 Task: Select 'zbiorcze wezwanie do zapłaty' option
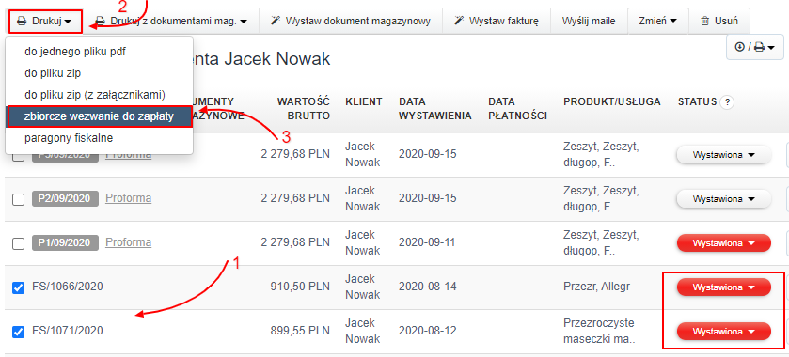click(x=99, y=116)
